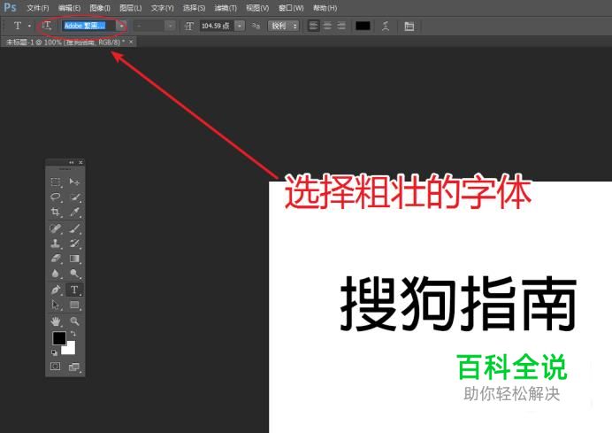Click the green 百科全说 text on canvas
Image resolution: width=612 pixels, height=433 pixels.
[512, 367]
